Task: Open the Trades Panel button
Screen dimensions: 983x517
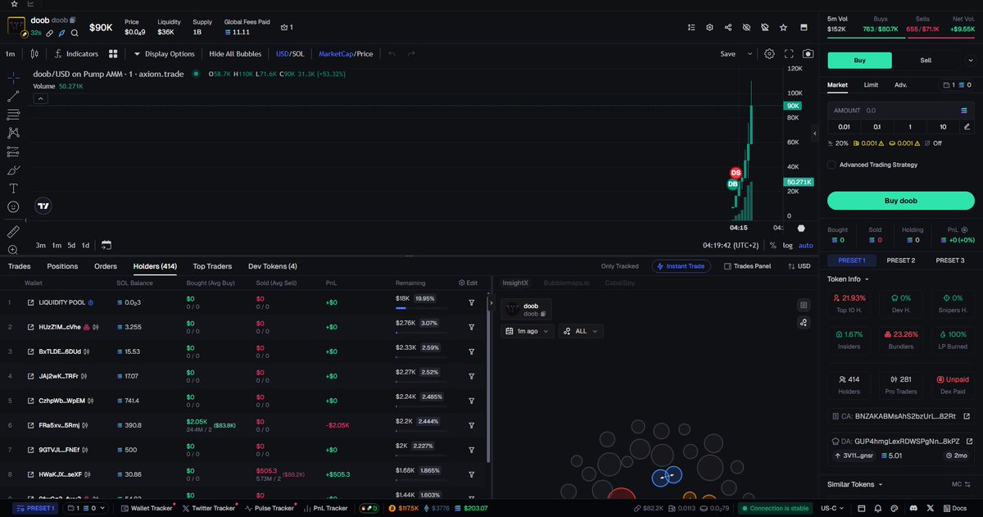Action: coord(747,266)
